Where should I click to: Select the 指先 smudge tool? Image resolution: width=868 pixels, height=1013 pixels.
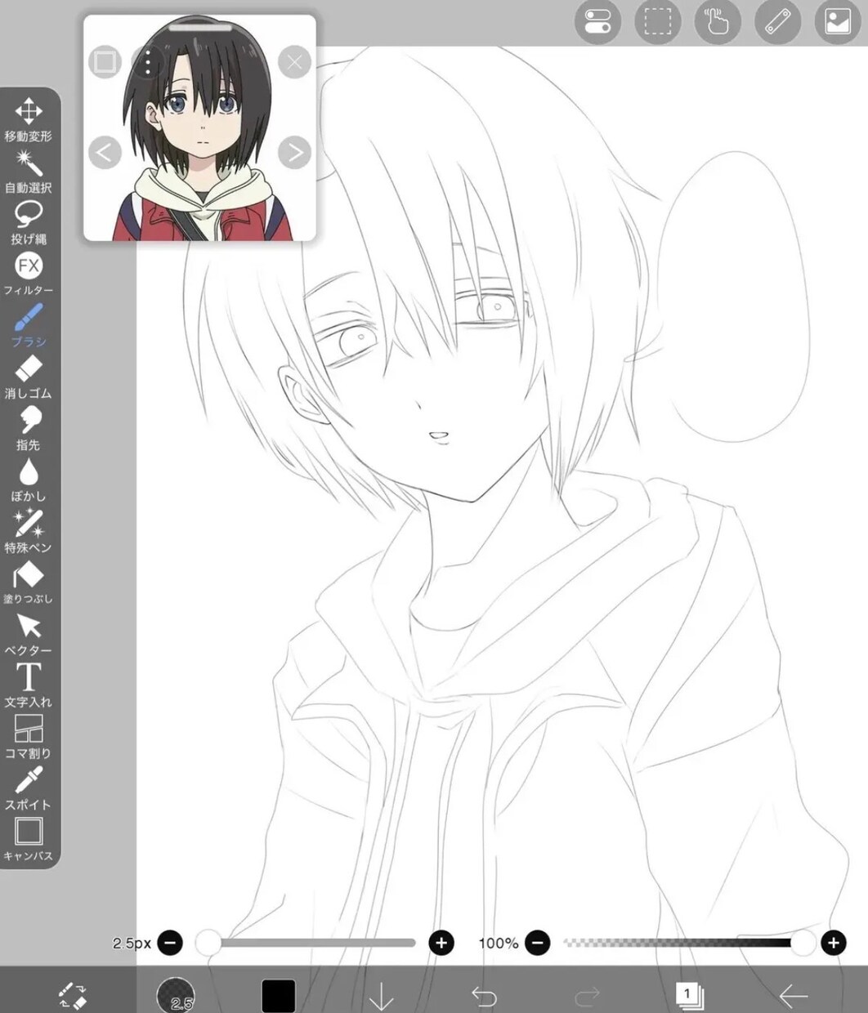coord(29,428)
